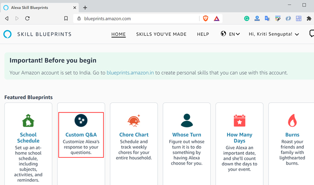Click 'Set up an at-home school schedule' description

[x=28, y=164]
